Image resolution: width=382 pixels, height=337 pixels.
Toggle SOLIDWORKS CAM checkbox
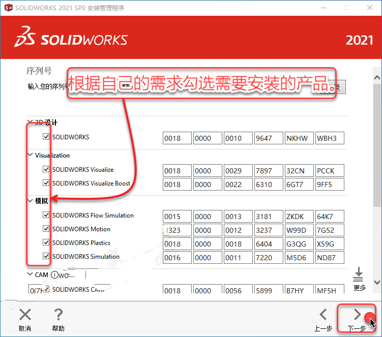47,289
